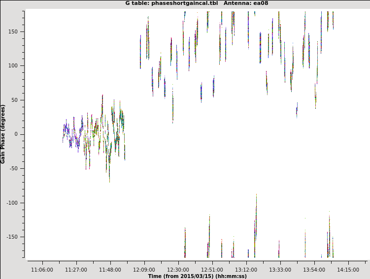This screenshot has width=370, height=279.
Task: Click the positive 50 y-axis tick label
Action: [x=20, y=100]
